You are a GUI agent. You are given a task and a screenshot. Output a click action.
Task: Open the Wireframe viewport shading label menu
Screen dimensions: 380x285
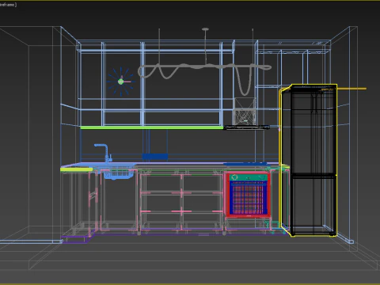8,5
